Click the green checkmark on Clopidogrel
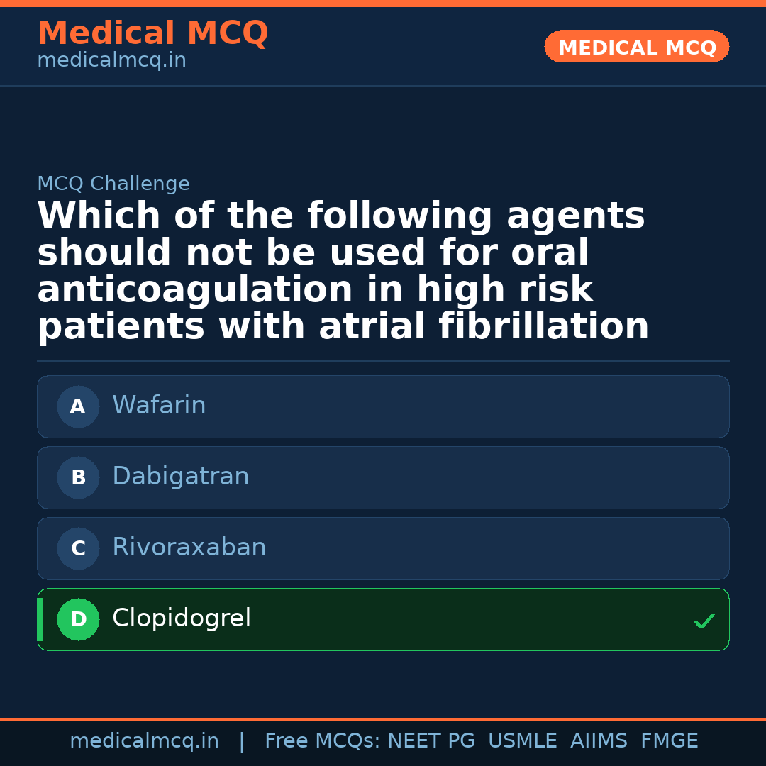766x766 pixels. [704, 621]
